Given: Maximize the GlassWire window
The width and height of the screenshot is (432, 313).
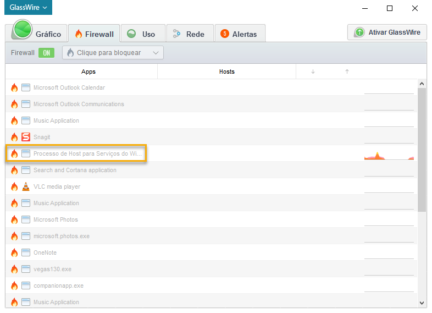Looking at the screenshot, I should [x=390, y=8].
